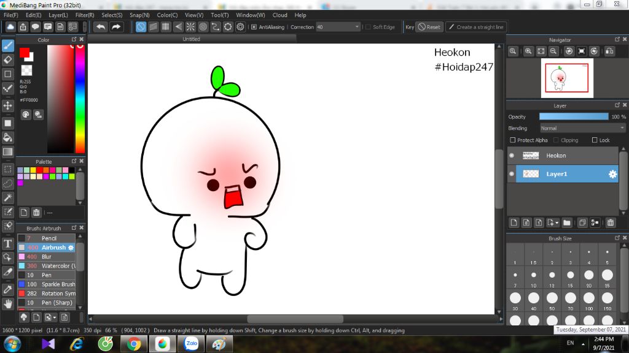Expand layer import dropdown arrow
Viewport: 629px width, 353px height.
coord(557,223)
